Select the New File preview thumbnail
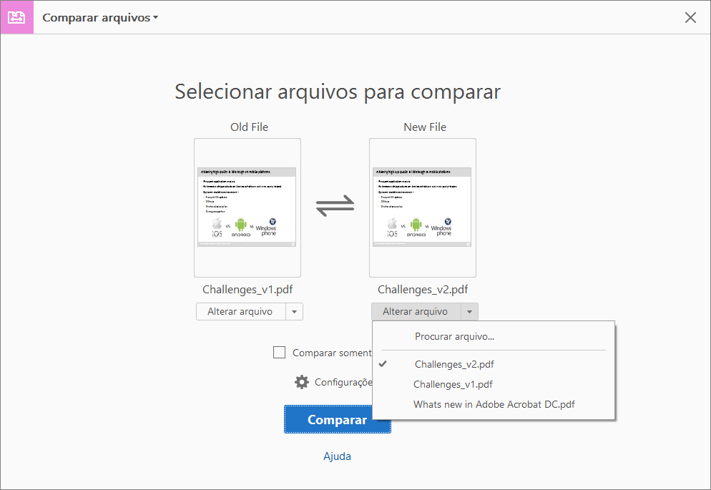The height and width of the screenshot is (490, 711). 422,207
